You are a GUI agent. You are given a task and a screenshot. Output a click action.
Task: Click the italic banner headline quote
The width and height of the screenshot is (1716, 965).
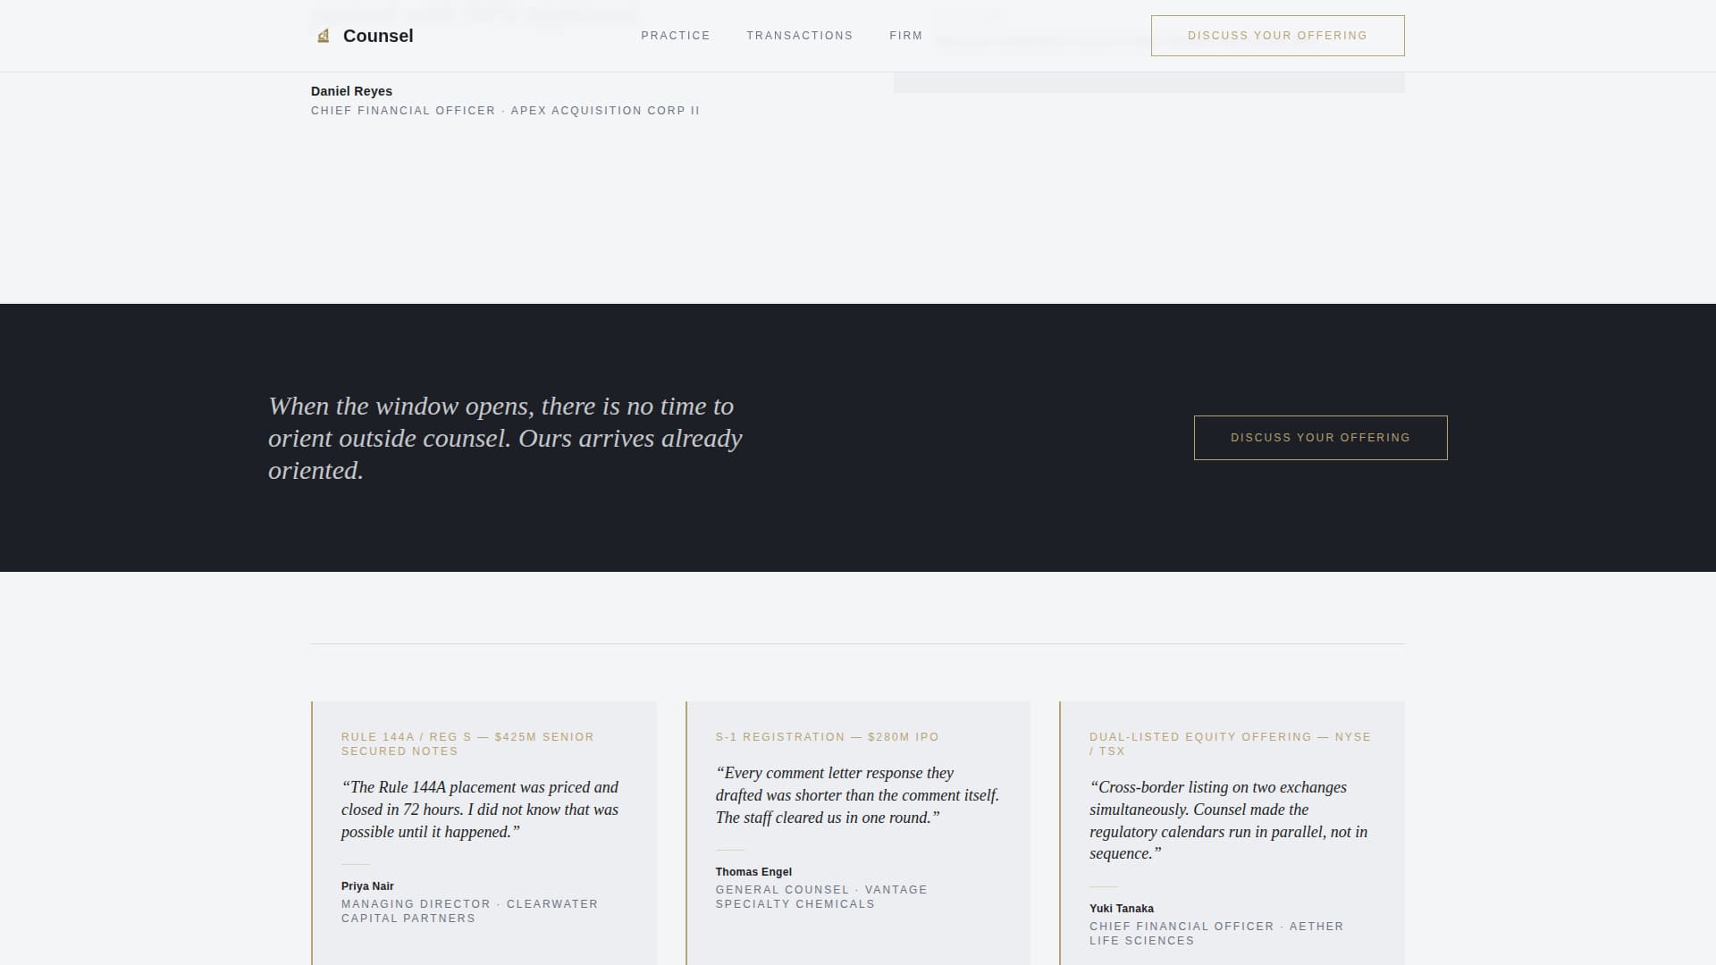(x=505, y=438)
